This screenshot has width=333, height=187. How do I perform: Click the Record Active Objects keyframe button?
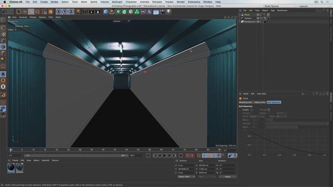[187, 156]
